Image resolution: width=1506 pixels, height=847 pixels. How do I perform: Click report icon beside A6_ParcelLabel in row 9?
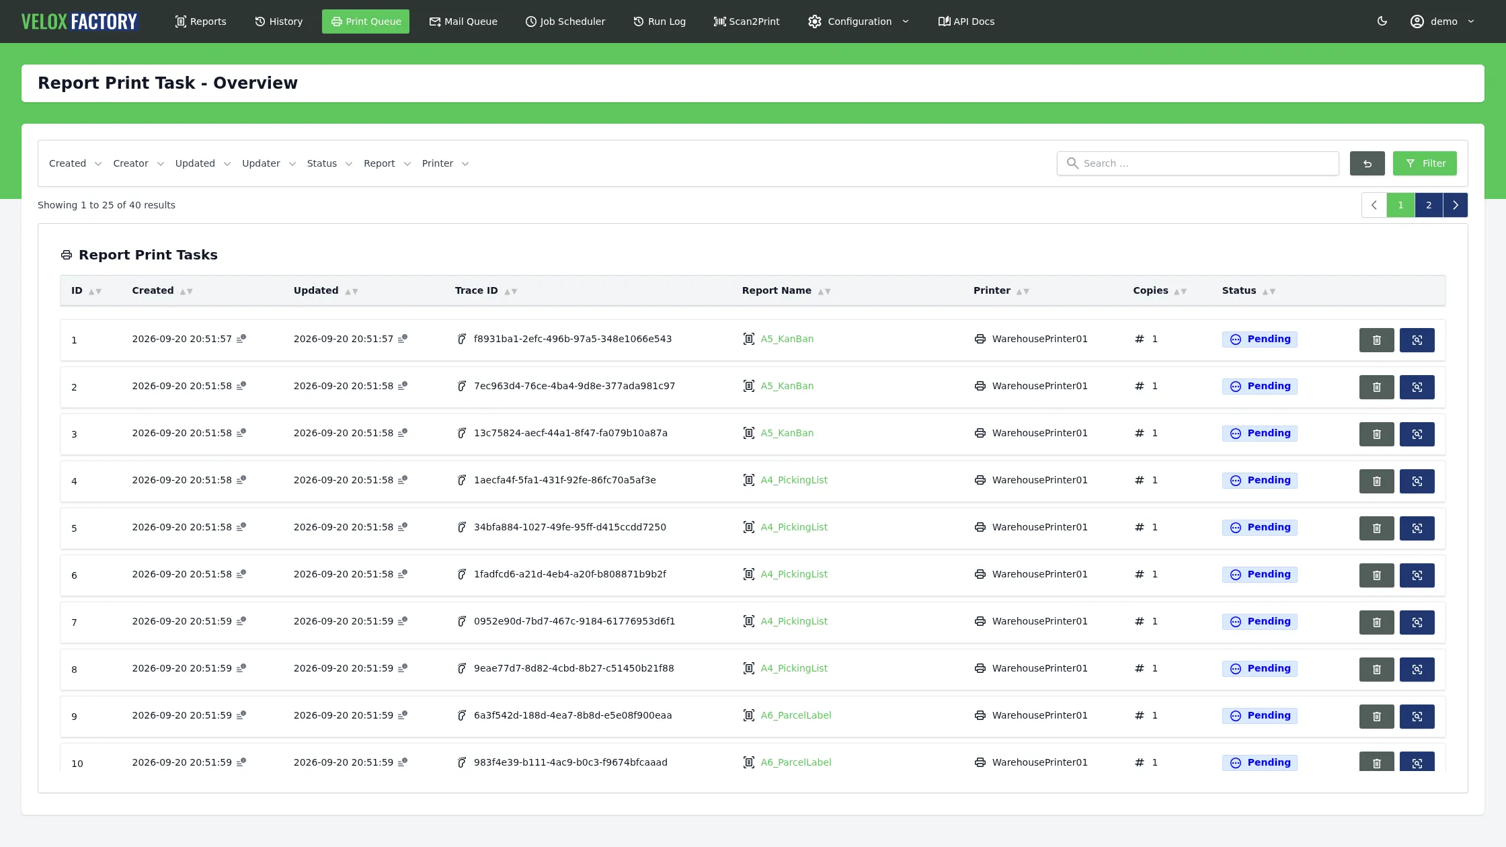pyautogui.click(x=749, y=715)
